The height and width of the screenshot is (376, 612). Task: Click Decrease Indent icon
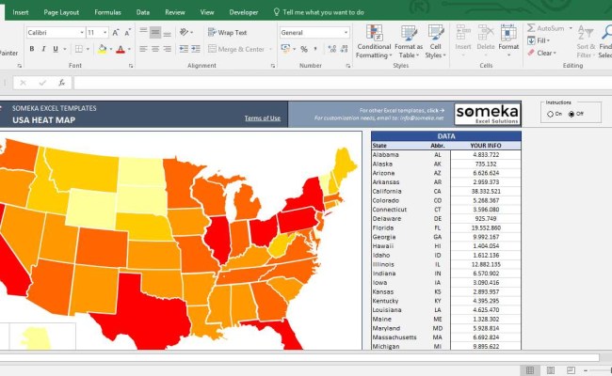184,49
